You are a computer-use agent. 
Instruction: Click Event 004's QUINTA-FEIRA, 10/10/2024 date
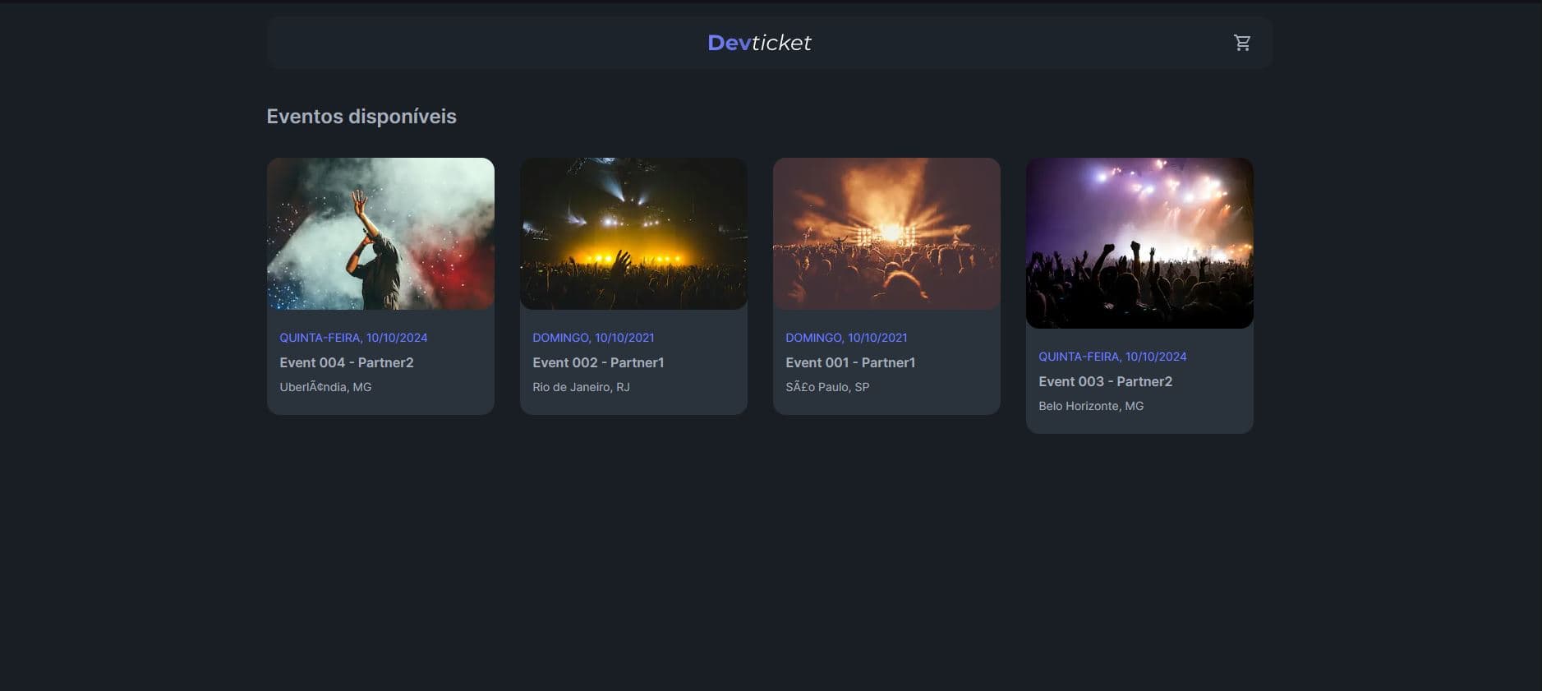tap(353, 338)
